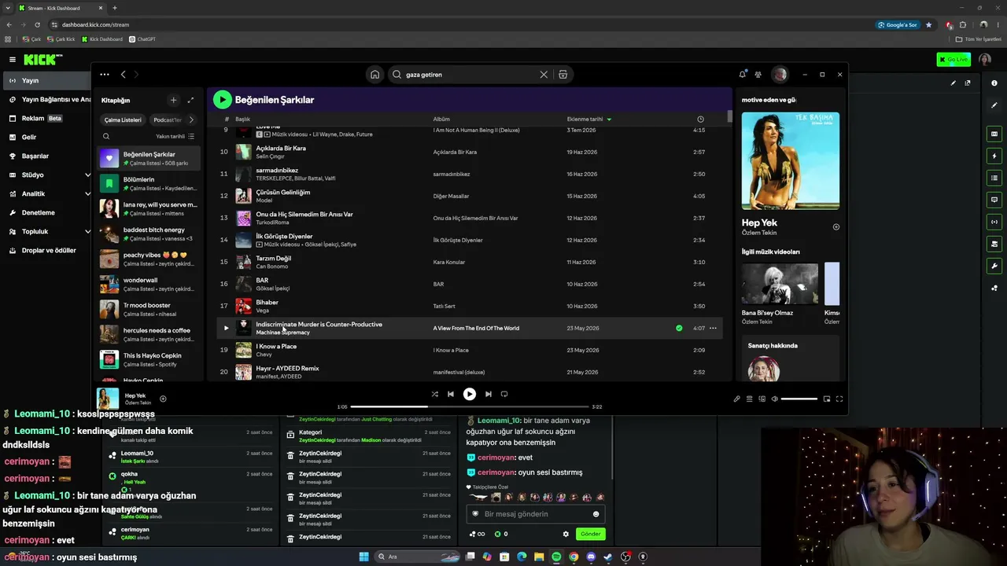Play the Indiscriminate Murder track row
Image resolution: width=1007 pixels, height=566 pixels.
point(226,328)
